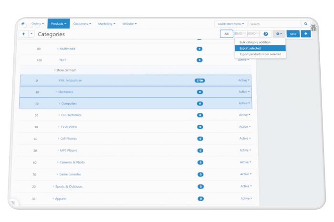
Task: Choose Export selected from the menu
Action: (261, 48)
